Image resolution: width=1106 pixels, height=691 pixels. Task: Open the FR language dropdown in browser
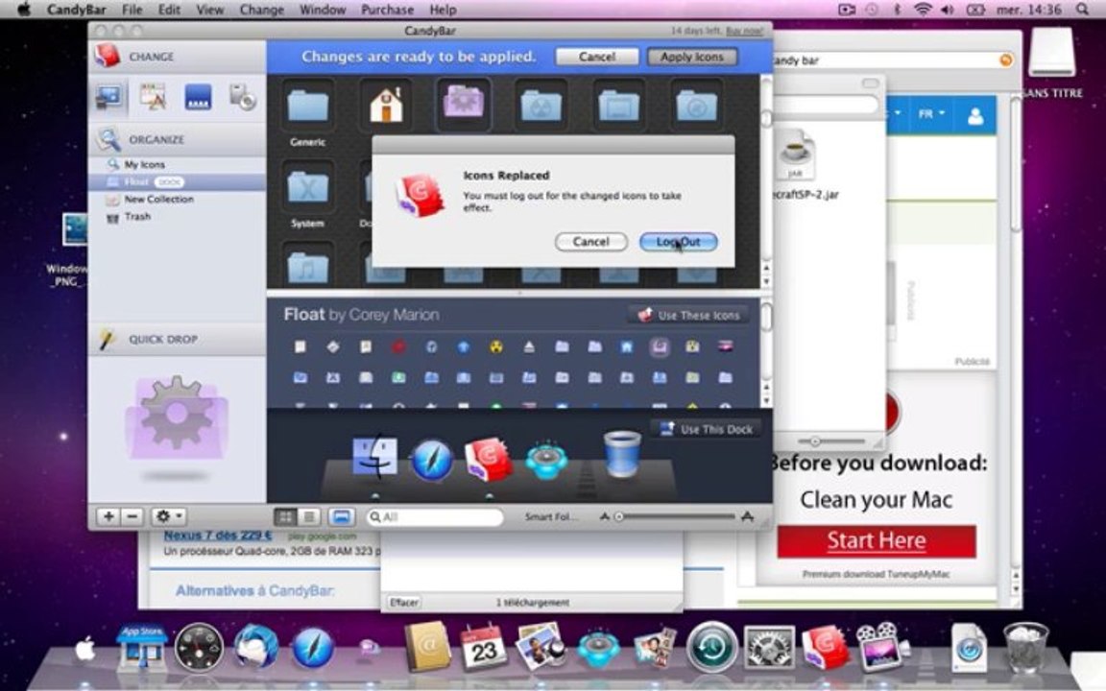(x=931, y=113)
